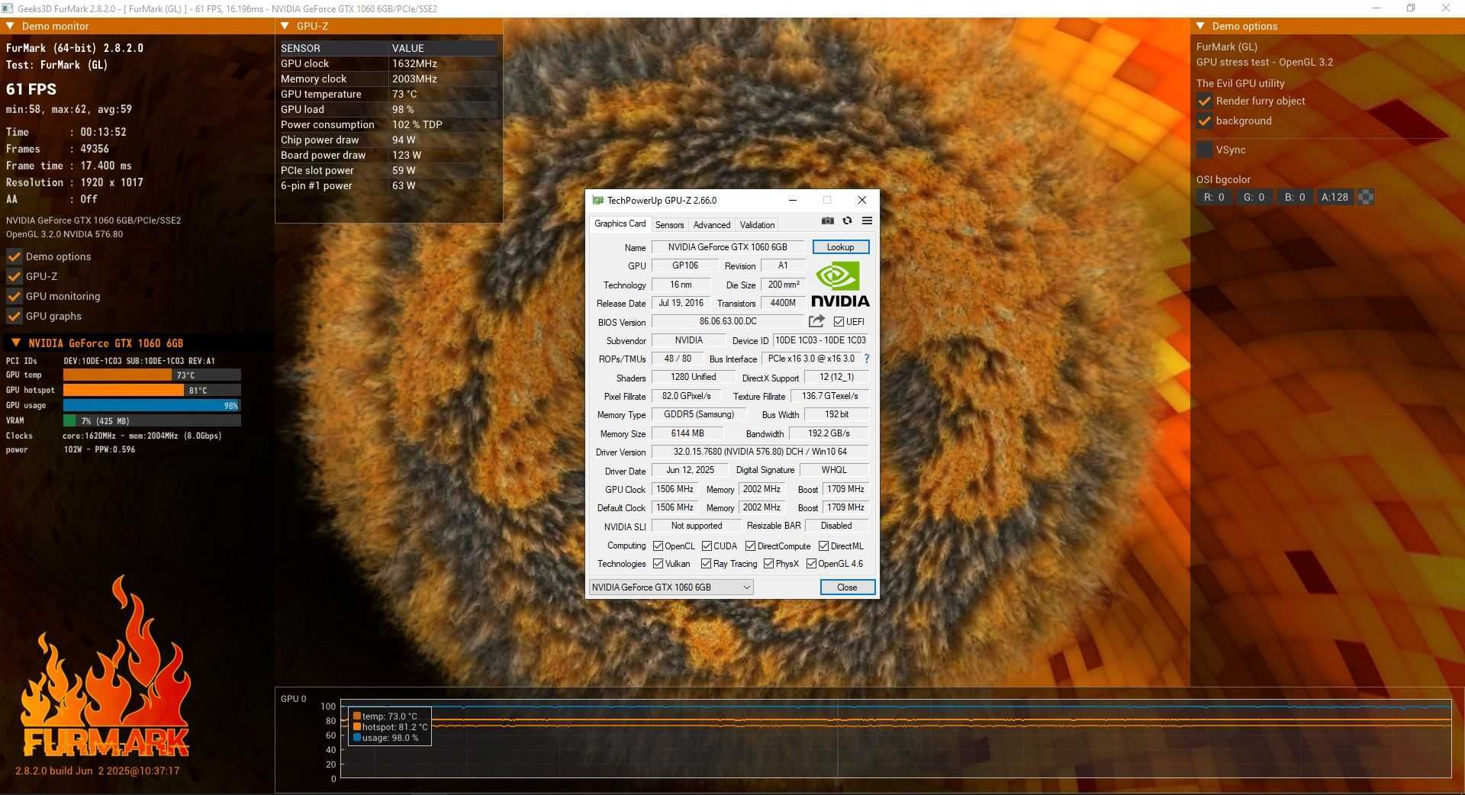This screenshot has height=795, width=1465.
Task: Switch to the Advanced tab
Action: [x=712, y=225]
